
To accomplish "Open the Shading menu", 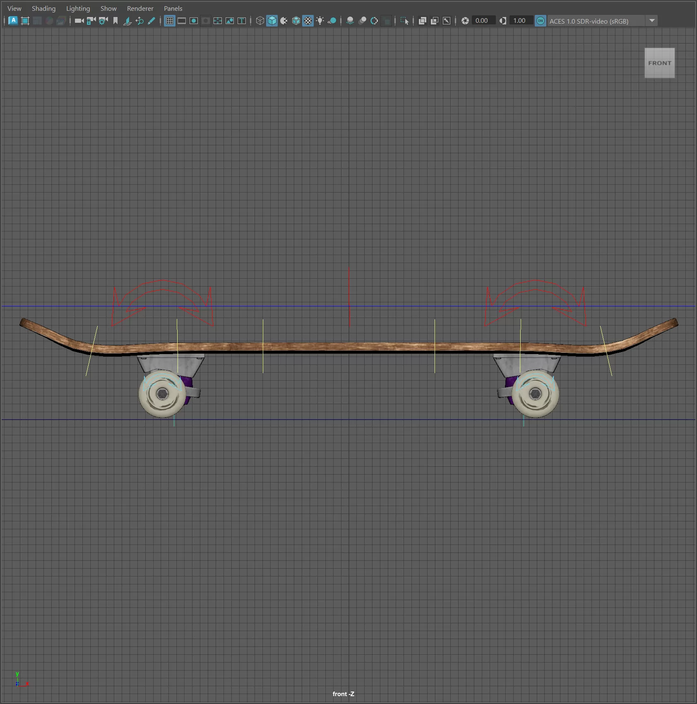I will tap(43, 8).
